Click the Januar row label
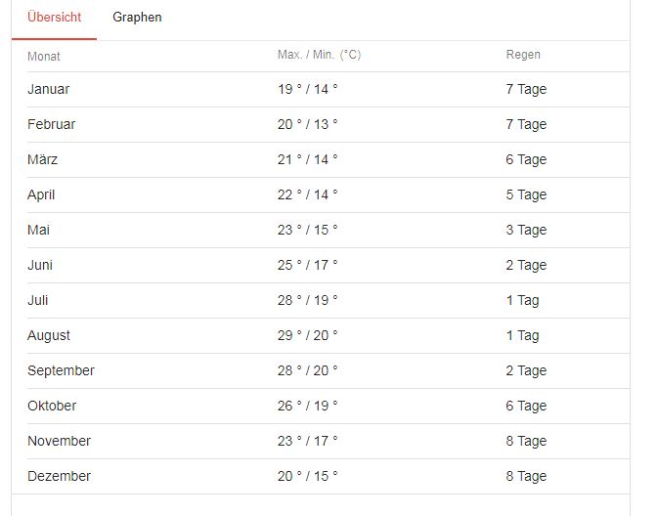Viewport: 658px width, 516px height. pos(48,89)
